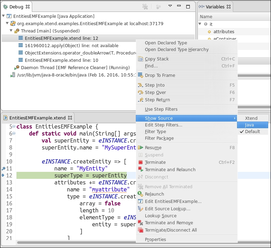Click the Step Over arrow icon
Viewport: 271px width, 248px height.
pyautogui.click(x=140, y=93)
